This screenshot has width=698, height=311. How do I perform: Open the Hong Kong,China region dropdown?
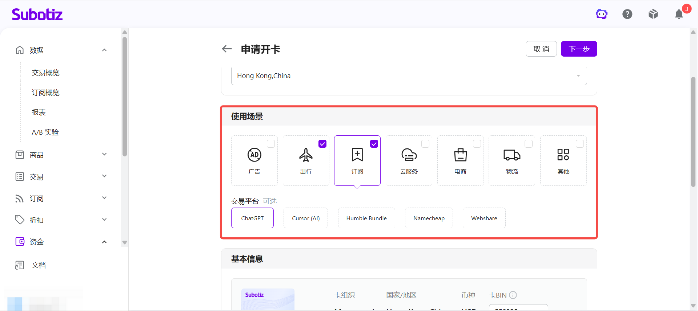pyautogui.click(x=409, y=76)
